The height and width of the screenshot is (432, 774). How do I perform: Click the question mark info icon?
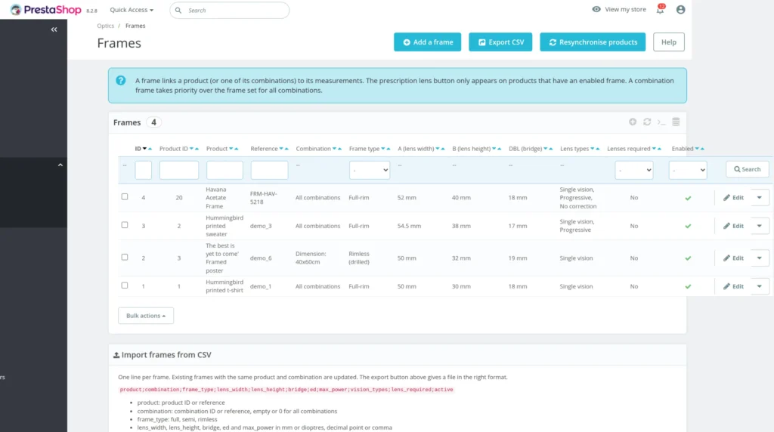coord(120,80)
